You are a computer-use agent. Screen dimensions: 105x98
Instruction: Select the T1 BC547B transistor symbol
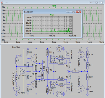(x=34, y=58)
